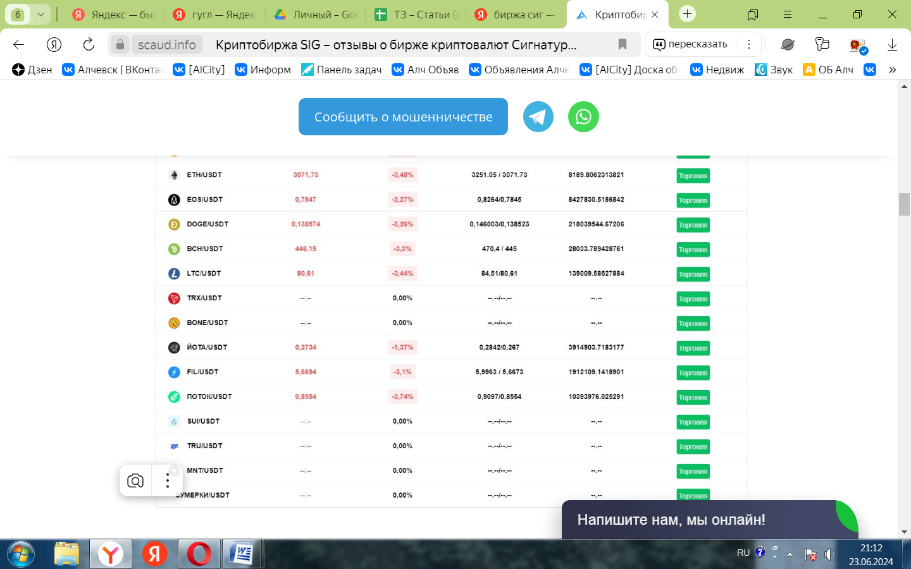This screenshot has width=911, height=569.
Task: Click Торговля button for FIL/USDT
Action: click(693, 373)
